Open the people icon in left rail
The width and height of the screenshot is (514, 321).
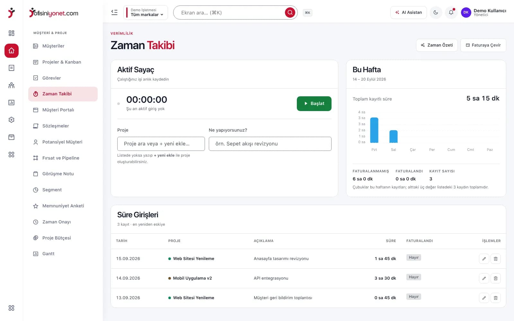(12, 85)
